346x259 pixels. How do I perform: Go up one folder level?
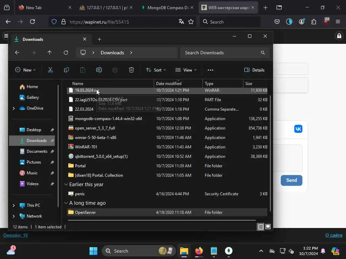[x=49, y=53]
